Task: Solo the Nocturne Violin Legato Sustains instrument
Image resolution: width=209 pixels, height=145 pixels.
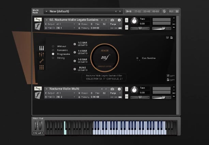Action: [x=126, y=20]
